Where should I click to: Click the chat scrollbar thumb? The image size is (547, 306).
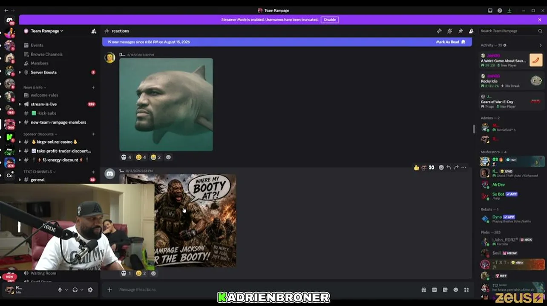tap(474, 129)
